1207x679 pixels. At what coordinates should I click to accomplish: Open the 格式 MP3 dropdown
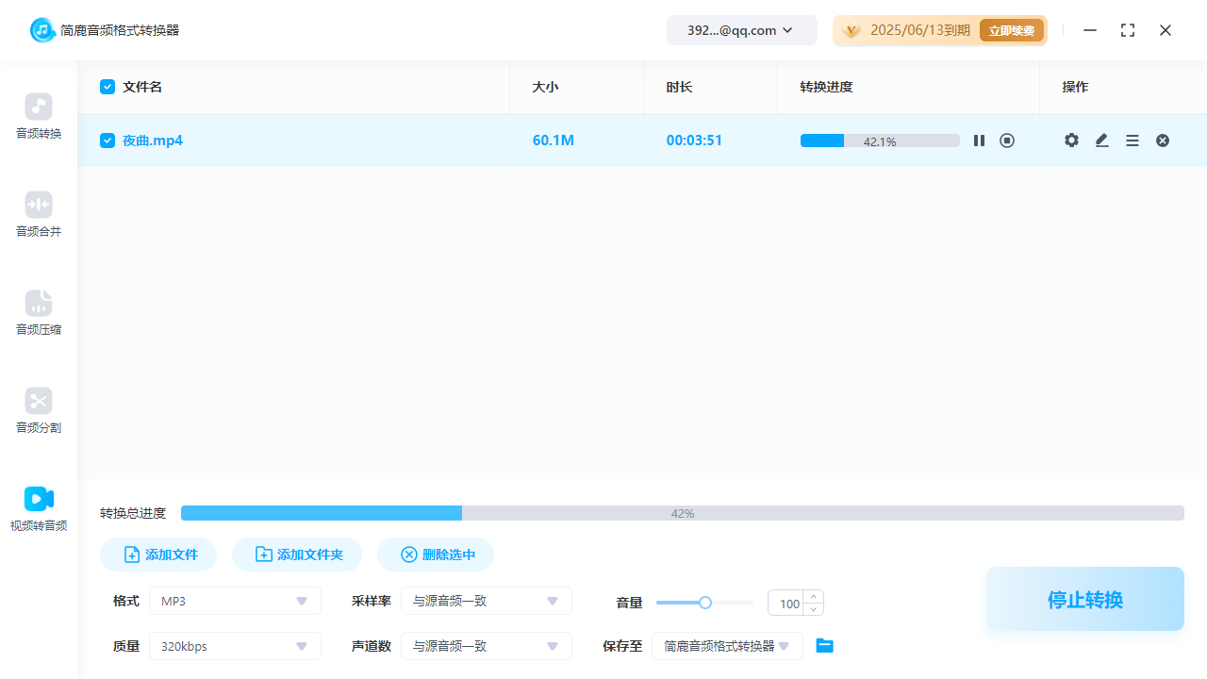tap(235, 601)
